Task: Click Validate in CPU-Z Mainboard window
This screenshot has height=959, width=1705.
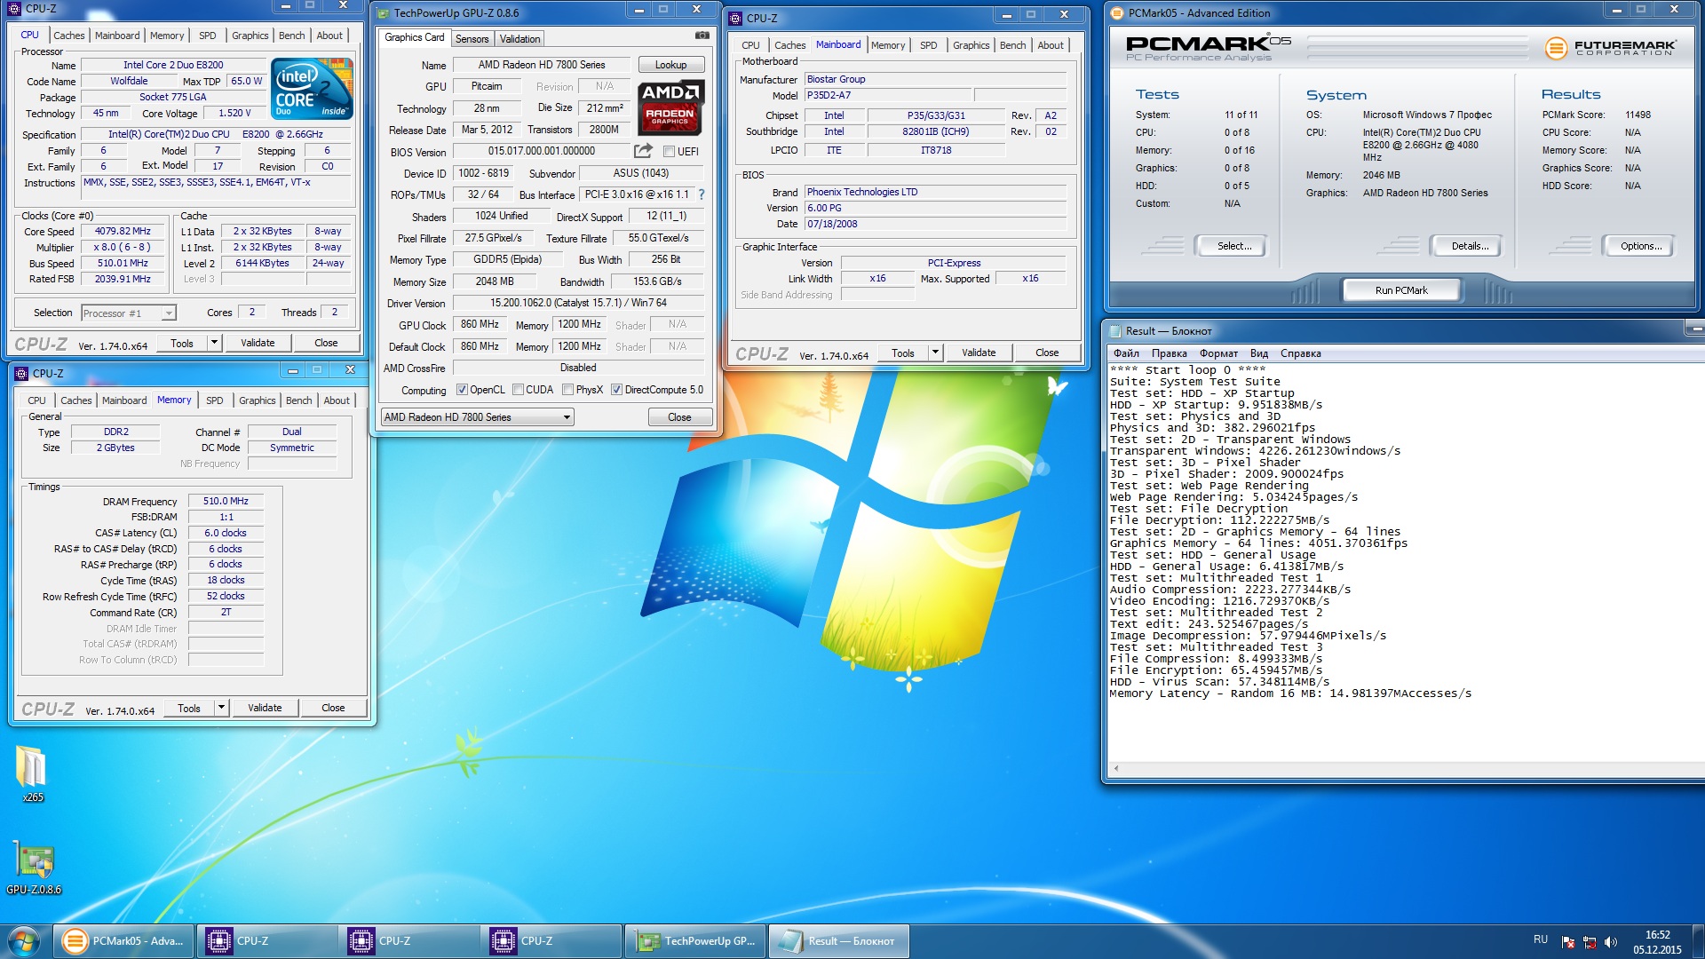Action: pyautogui.click(x=979, y=353)
